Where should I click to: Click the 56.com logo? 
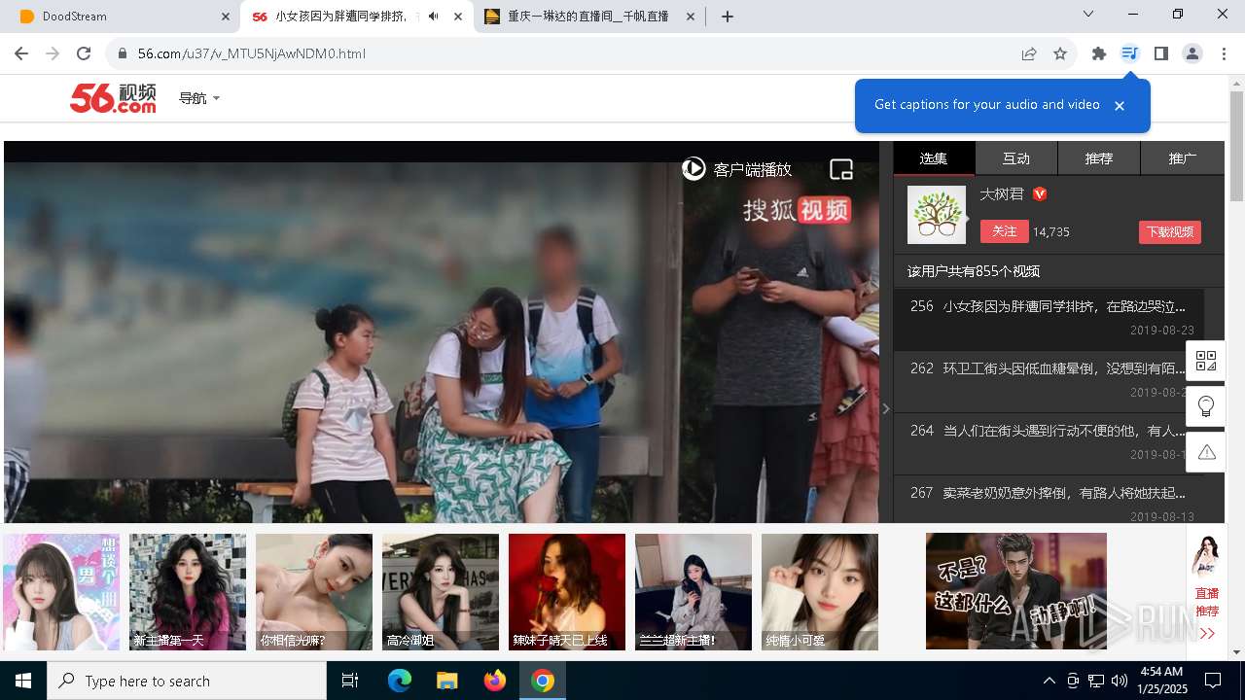[113, 98]
